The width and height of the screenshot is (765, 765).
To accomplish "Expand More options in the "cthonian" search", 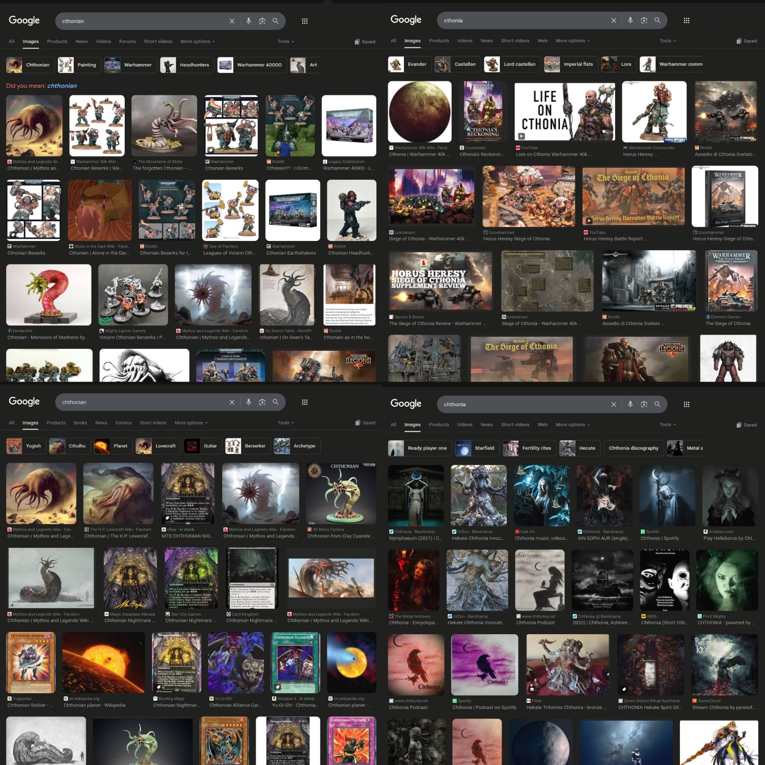I will [198, 42].
